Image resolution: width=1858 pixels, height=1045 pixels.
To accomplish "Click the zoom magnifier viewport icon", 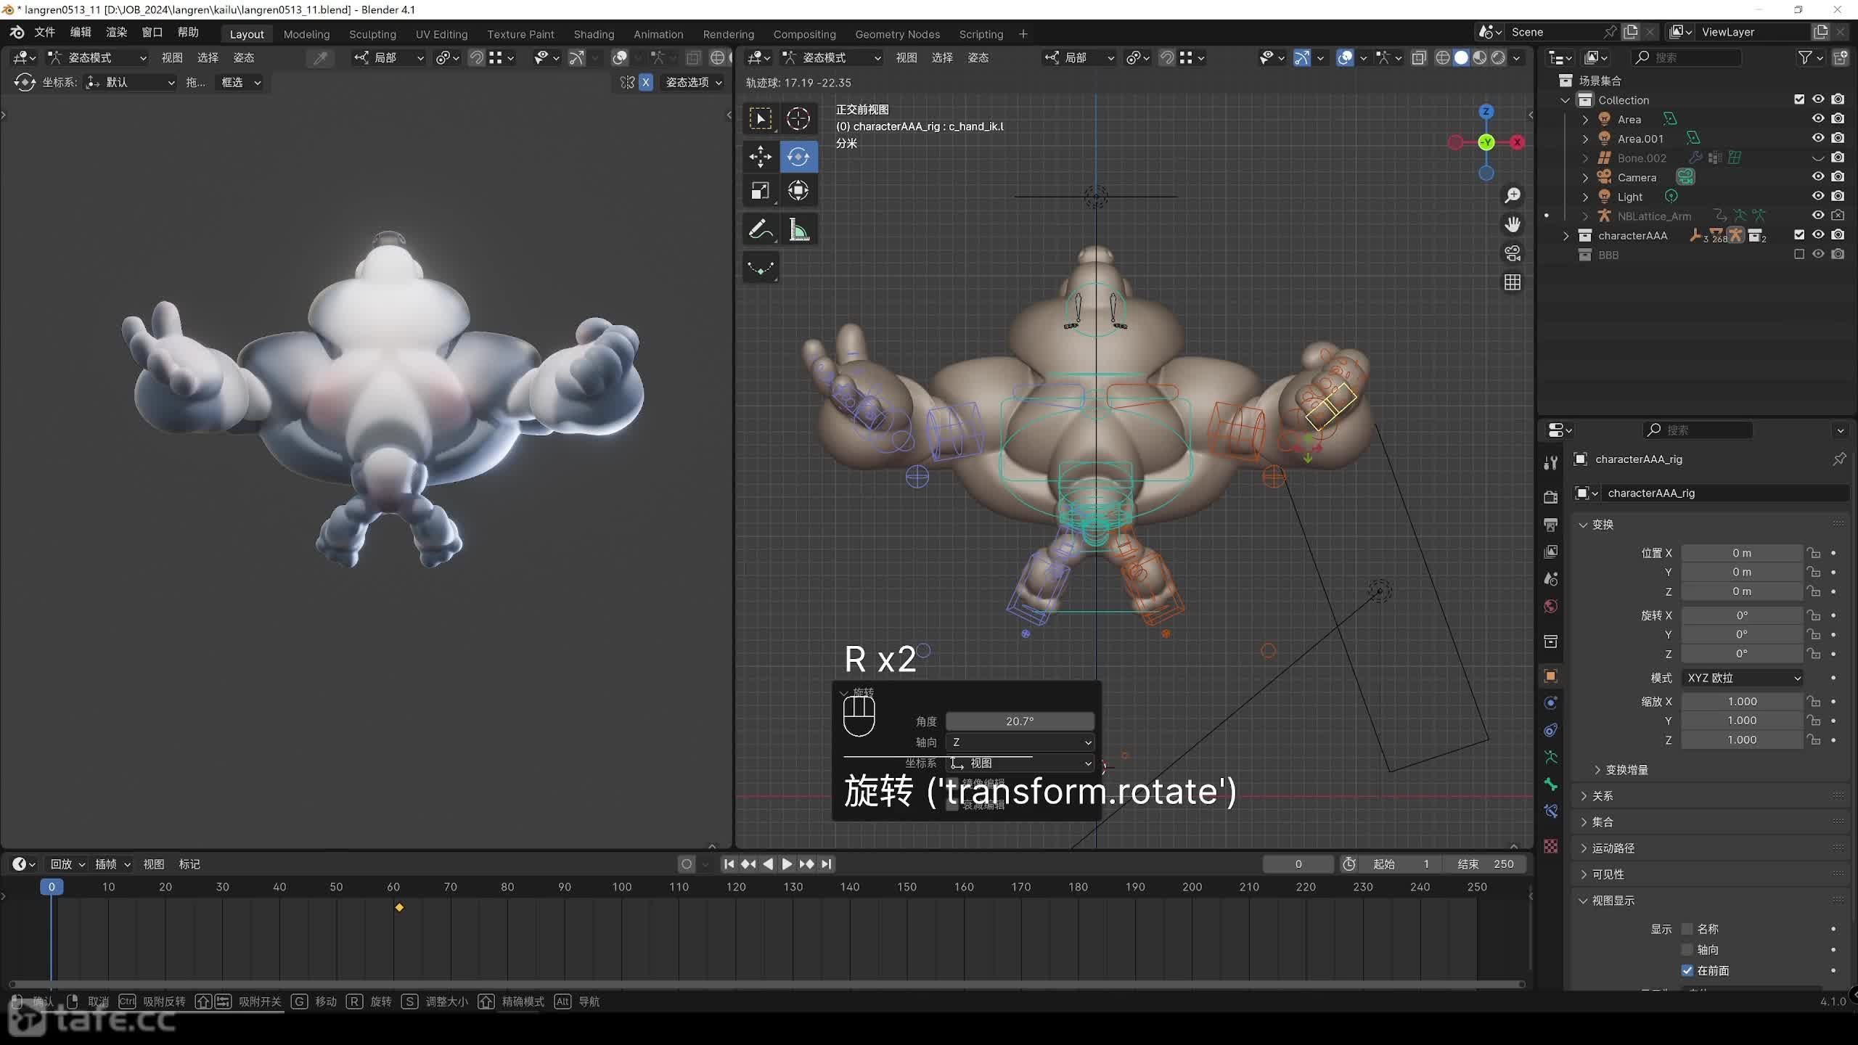I will tap(1513, 195).
